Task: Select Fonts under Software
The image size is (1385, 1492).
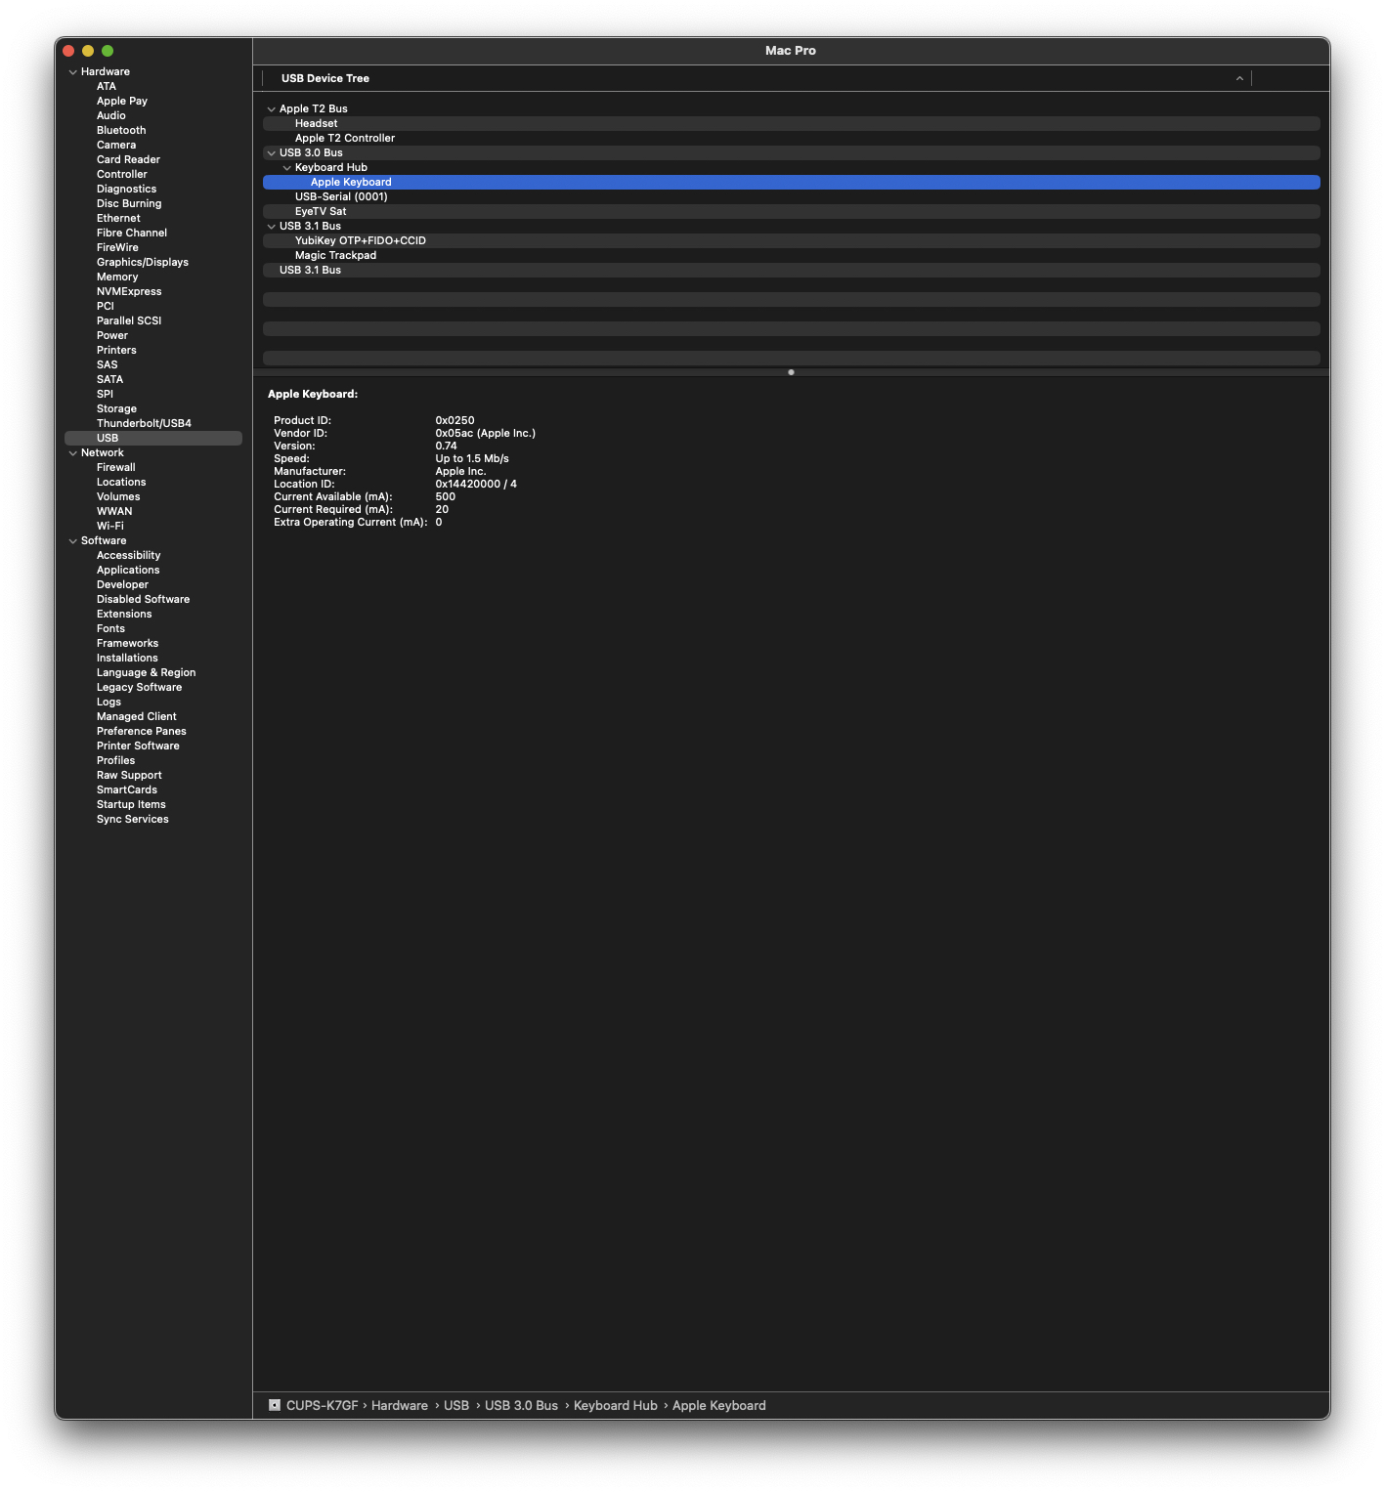Action: [110, 629]
